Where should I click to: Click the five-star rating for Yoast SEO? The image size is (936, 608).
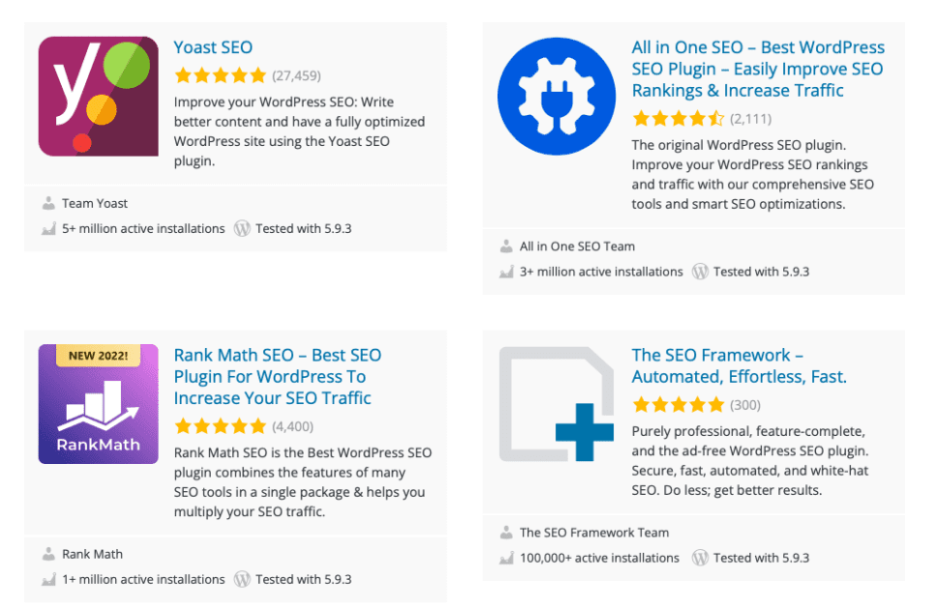pos(221,74)
